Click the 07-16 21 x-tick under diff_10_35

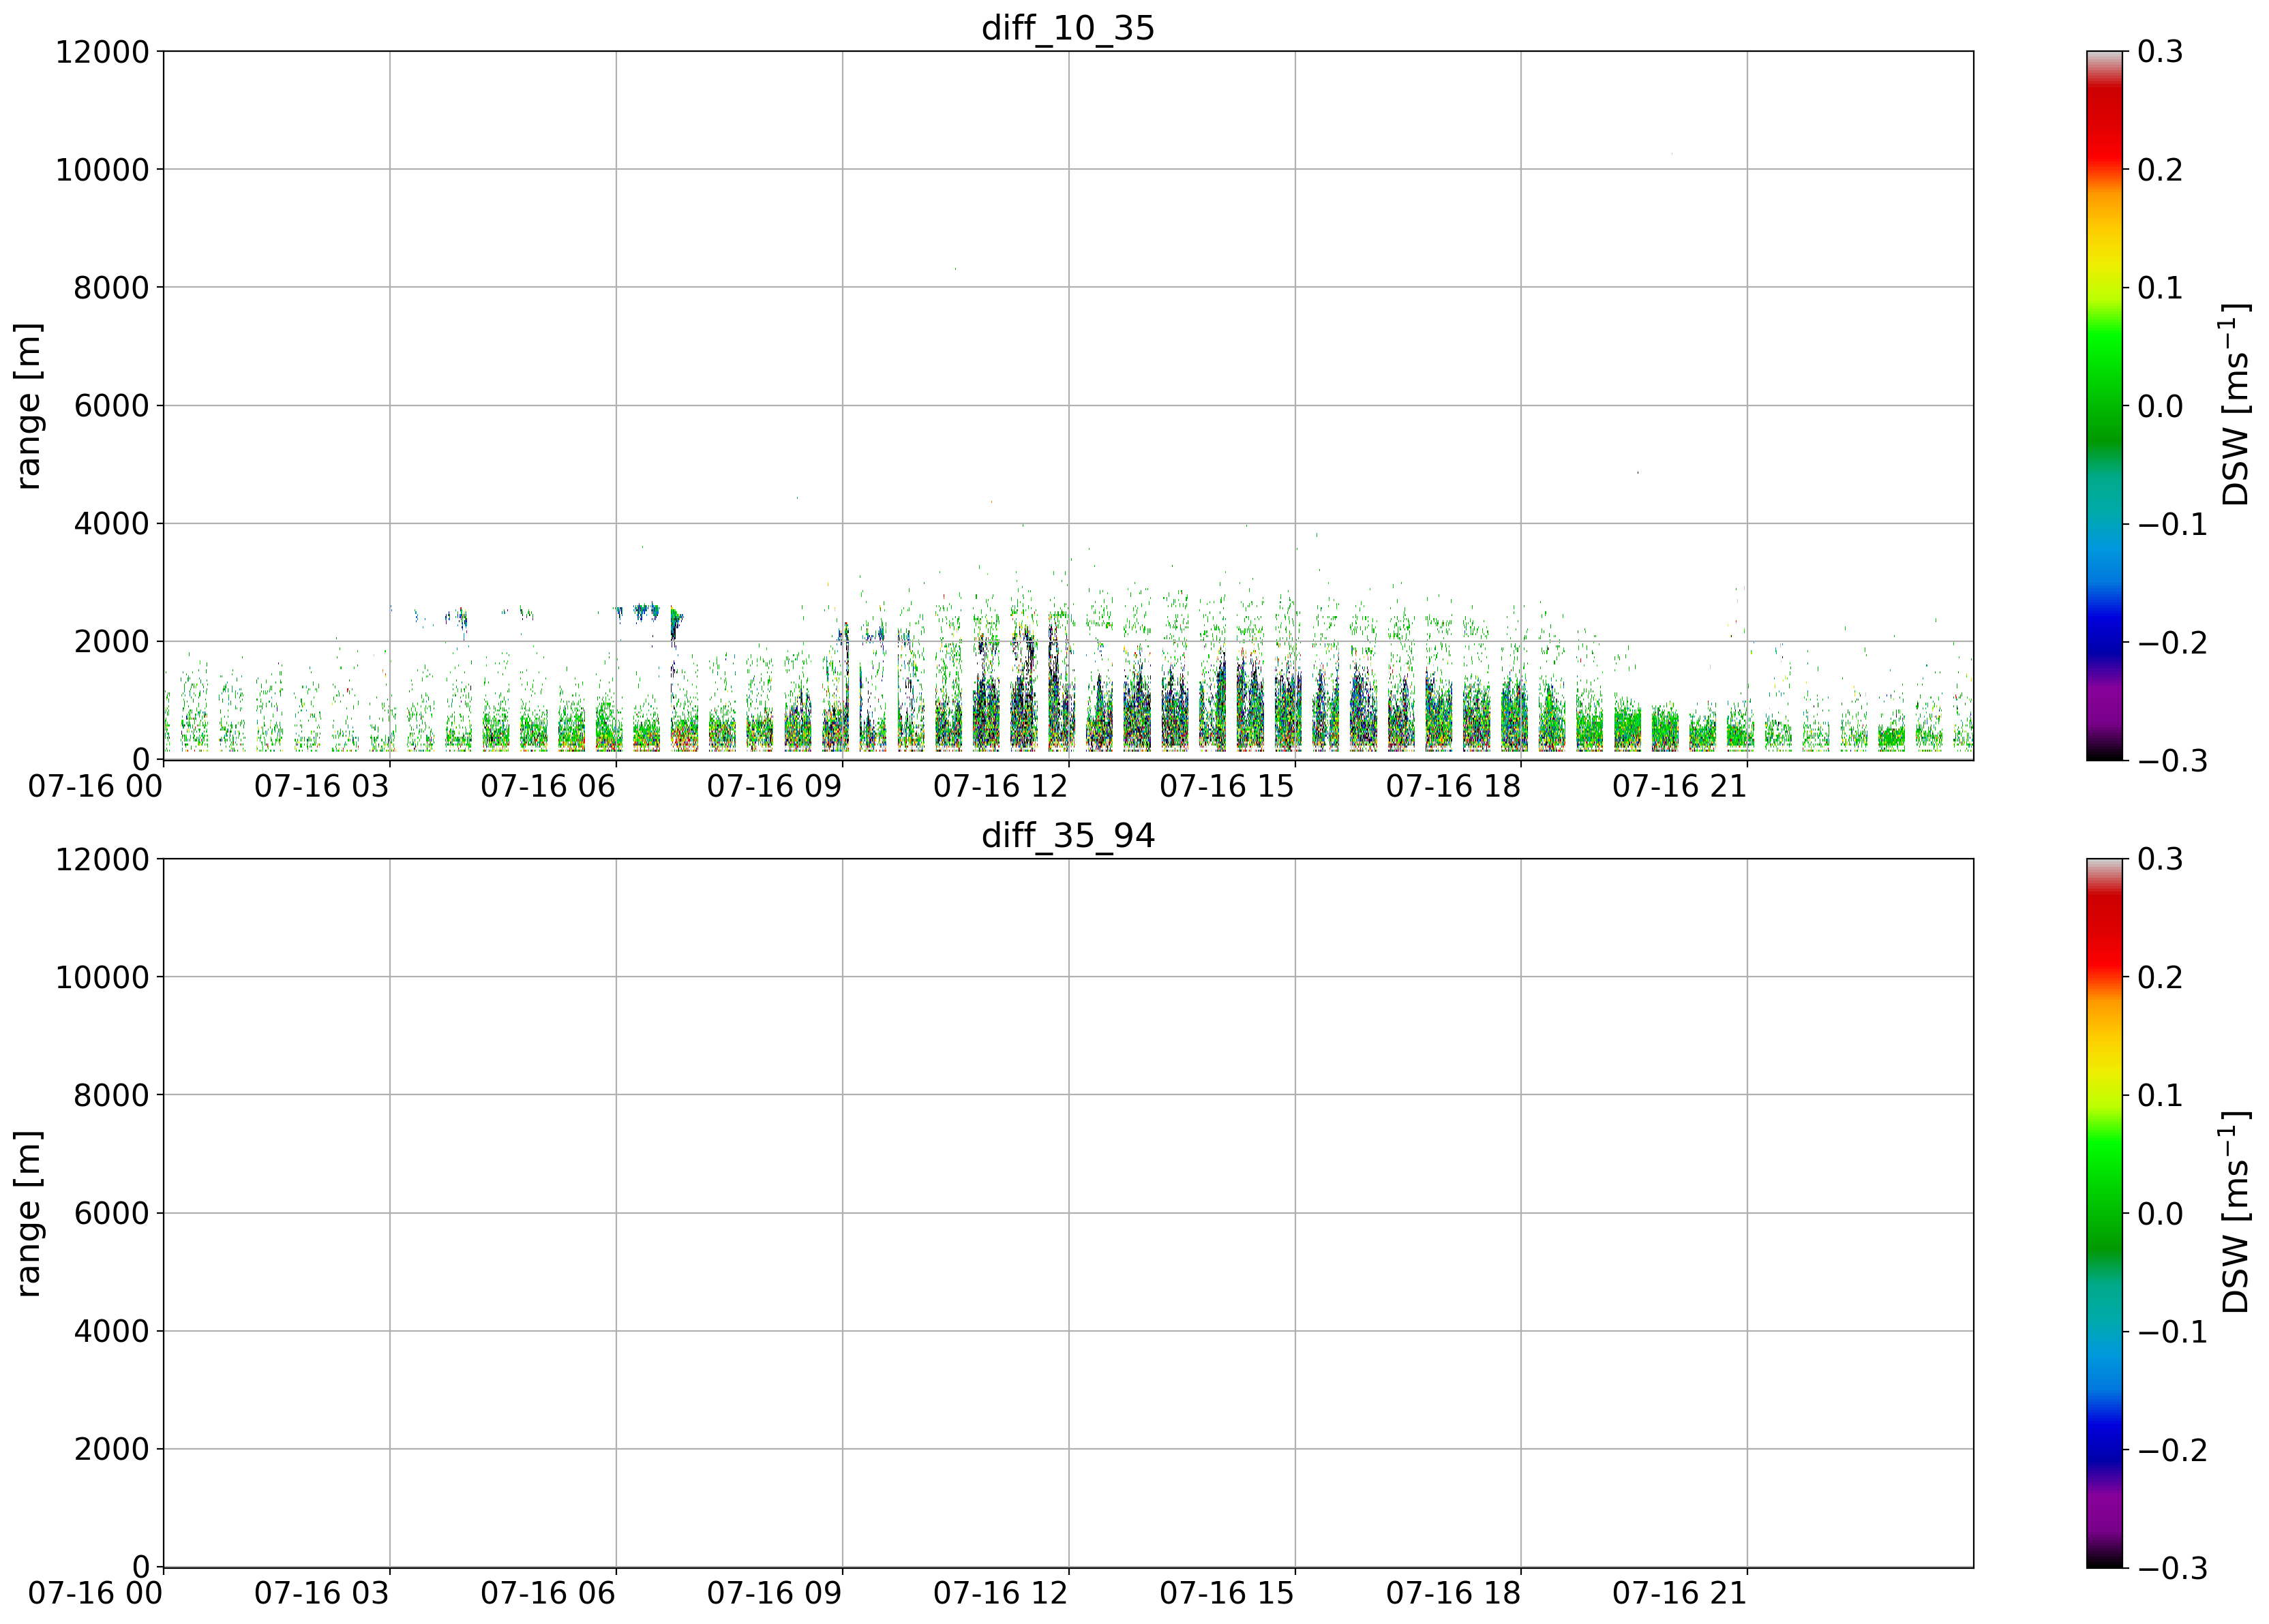pyautogui.click(x=1679, y=787)
